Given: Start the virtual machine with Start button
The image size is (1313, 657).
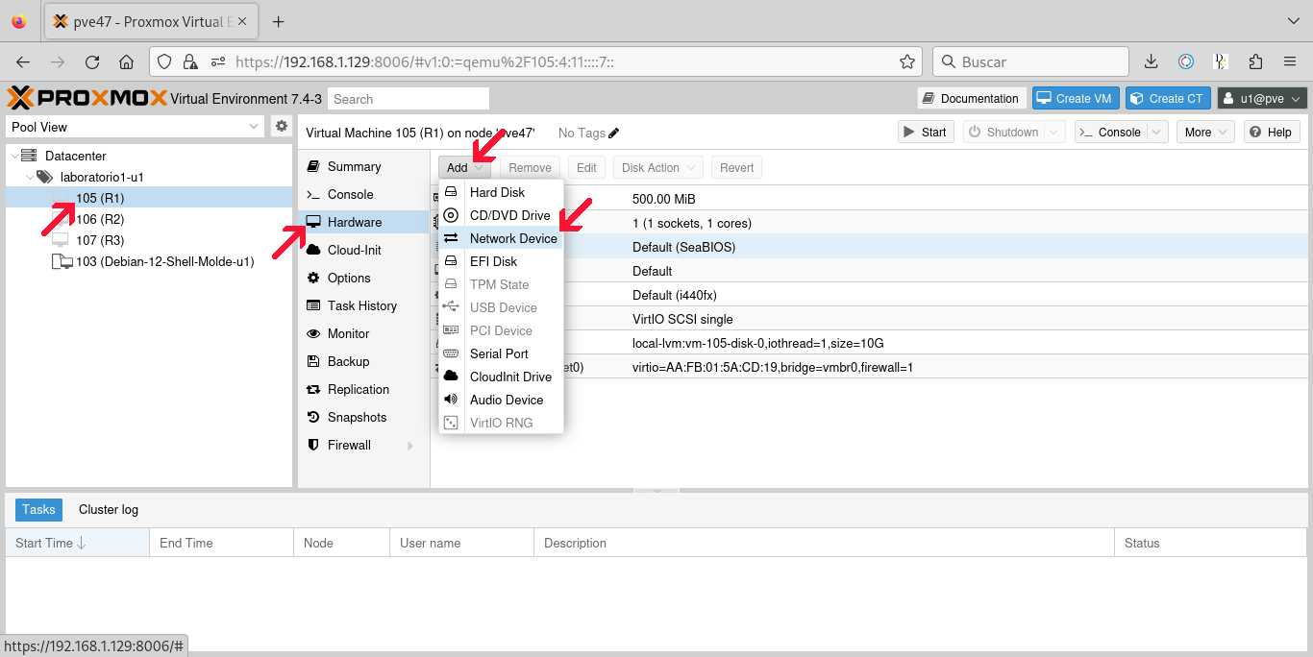Looking at the screenshot, I should 923,133.
